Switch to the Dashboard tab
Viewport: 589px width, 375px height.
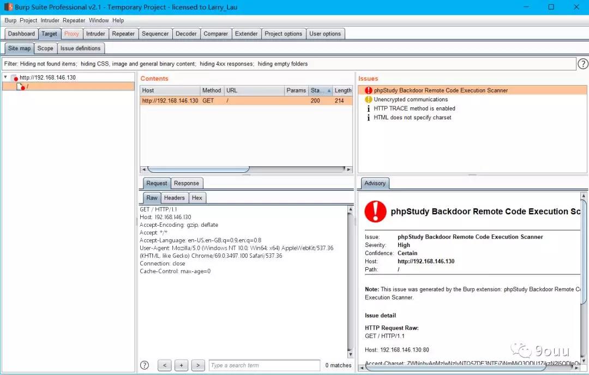coord(21,33)
